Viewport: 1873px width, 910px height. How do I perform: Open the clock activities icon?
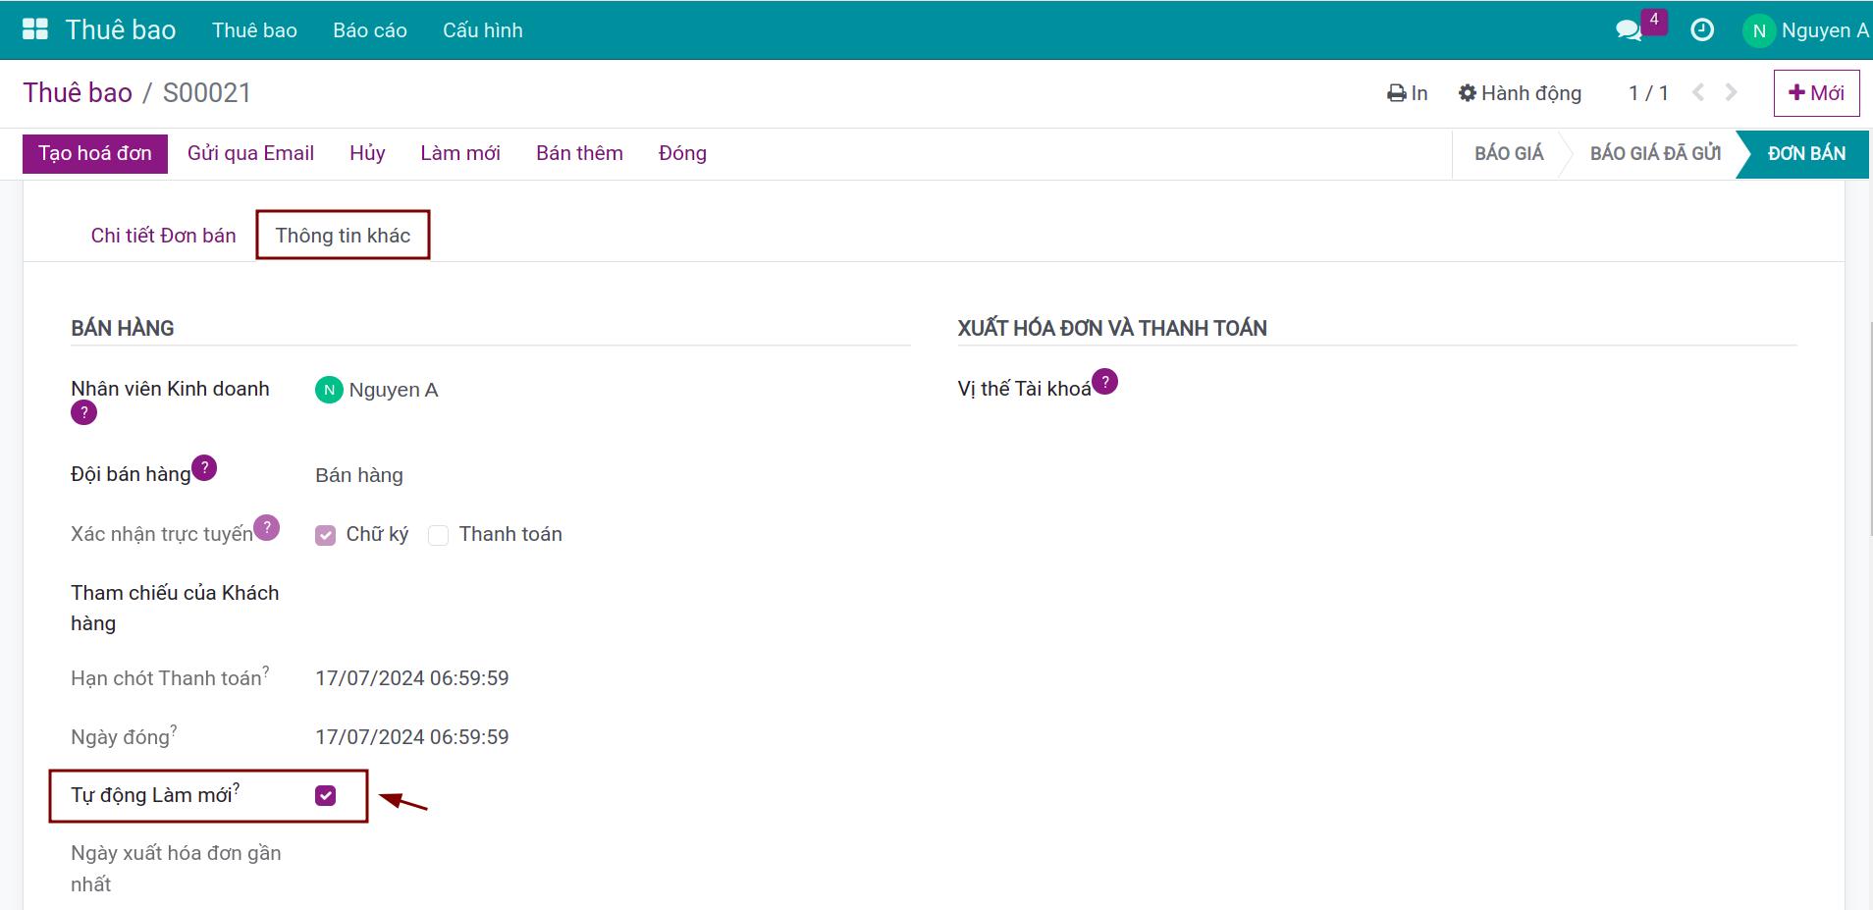click(1702, 30)
